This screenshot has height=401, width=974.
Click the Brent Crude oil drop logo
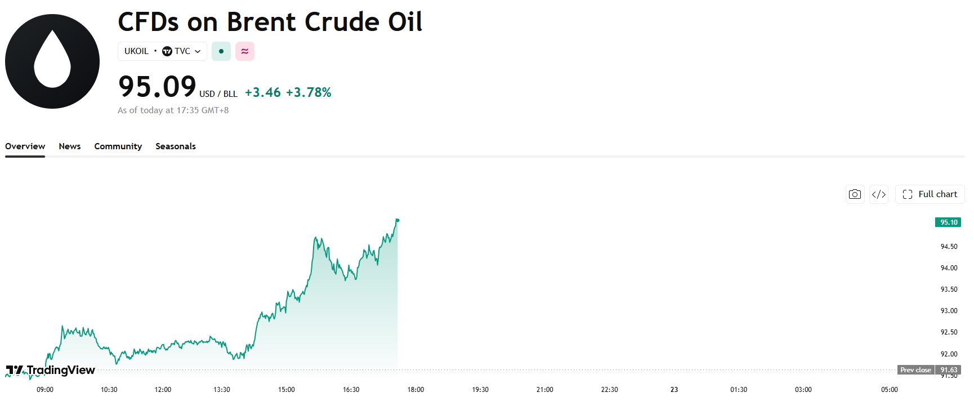pyautogui.click(x=52, y=61)
